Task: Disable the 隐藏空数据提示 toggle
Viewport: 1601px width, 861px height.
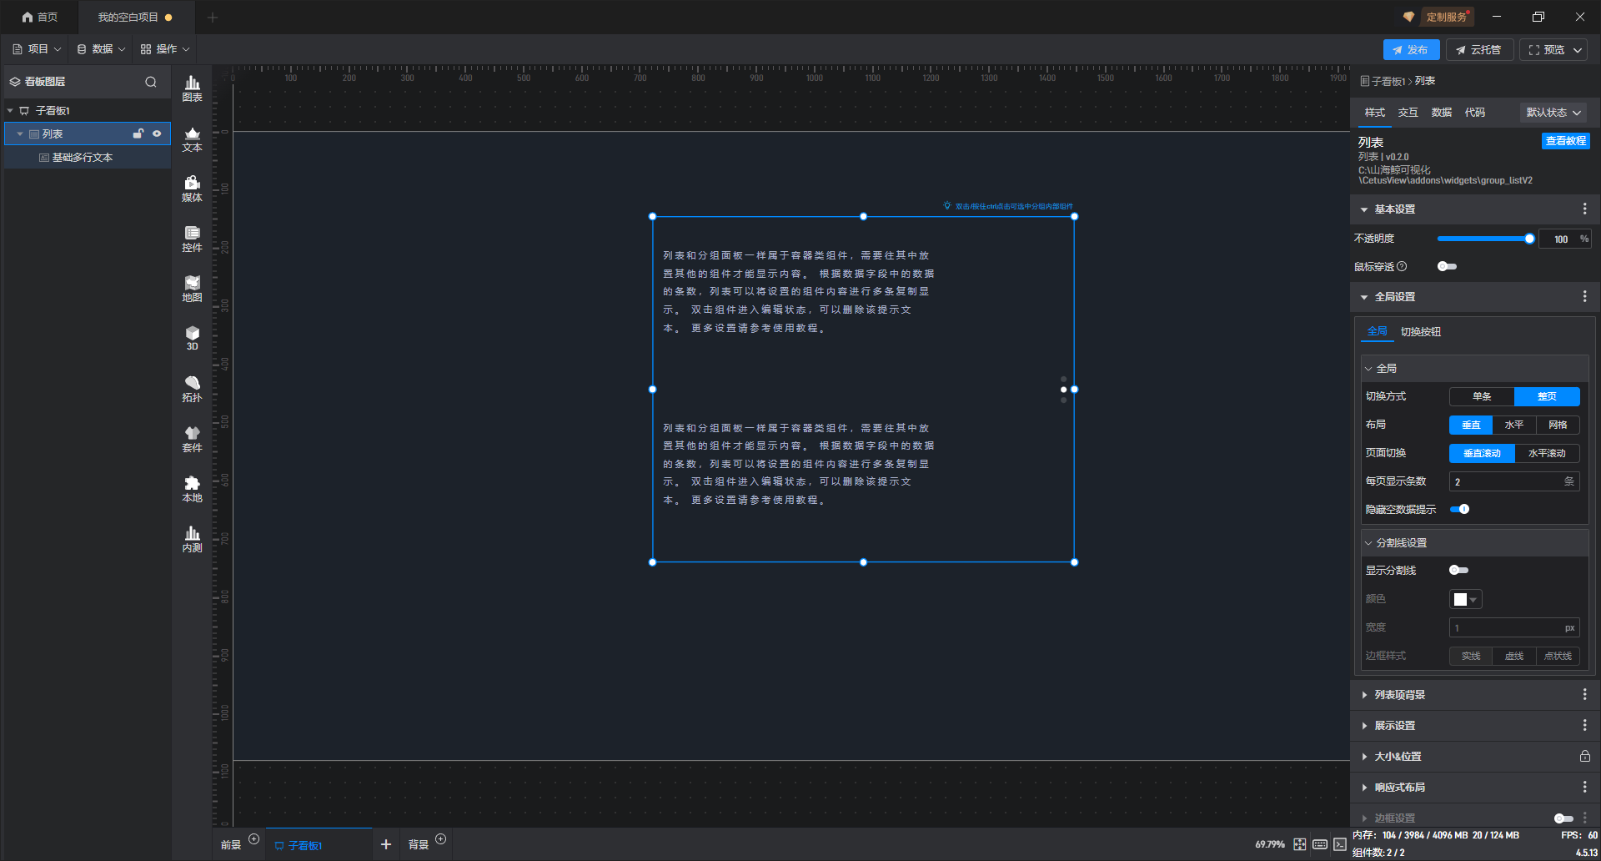Action: click(x=1459, y=510)
